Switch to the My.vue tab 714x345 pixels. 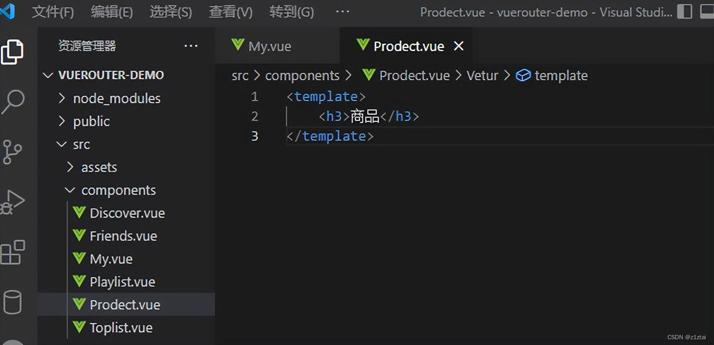coord(269,46)
